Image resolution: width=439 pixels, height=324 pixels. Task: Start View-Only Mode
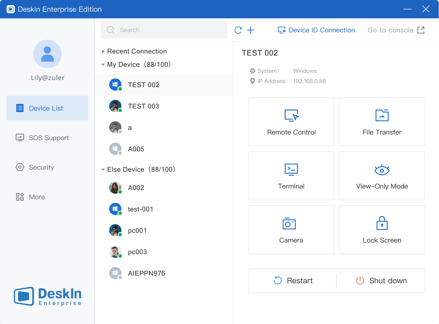(382, 176)
